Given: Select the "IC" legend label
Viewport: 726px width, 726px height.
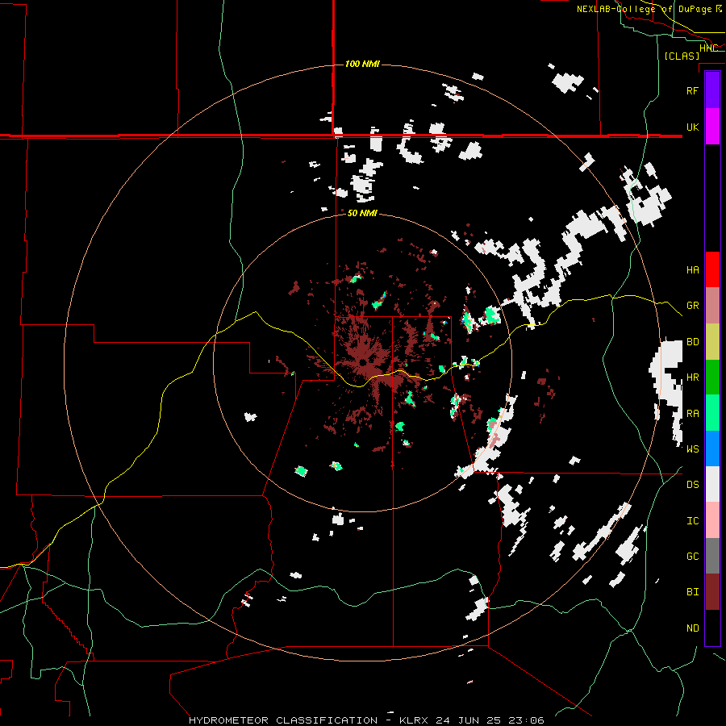Looking at the screenshot, I should click(x=692, y=521).
